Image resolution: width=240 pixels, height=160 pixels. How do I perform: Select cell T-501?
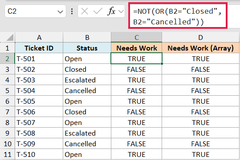pyautogui.click(x=39, y=59)
